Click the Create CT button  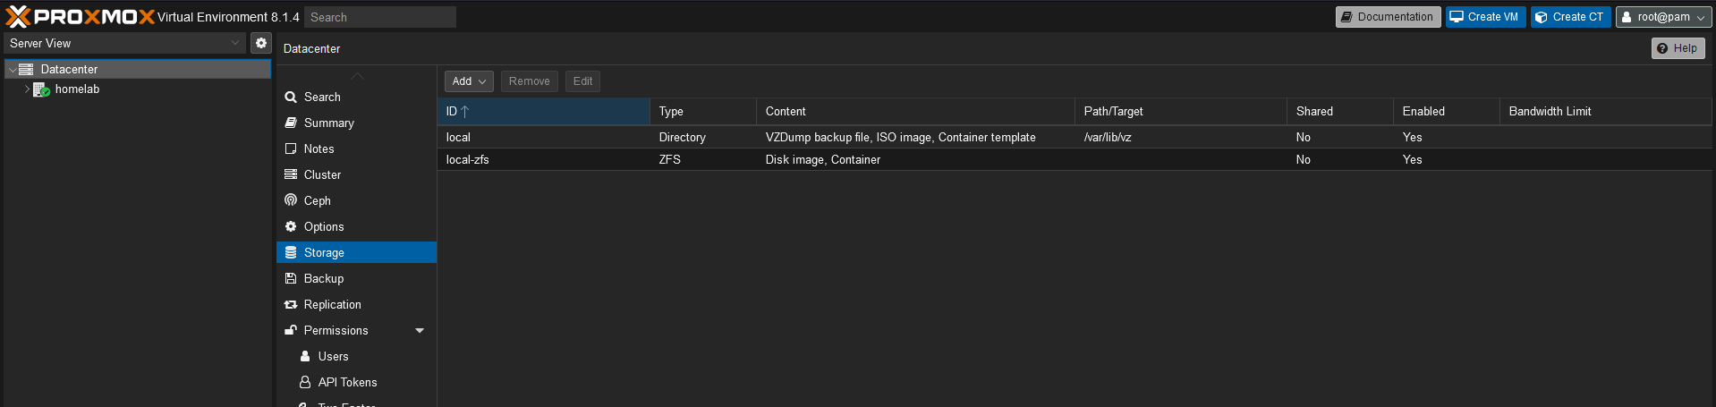coord(1570,17)
